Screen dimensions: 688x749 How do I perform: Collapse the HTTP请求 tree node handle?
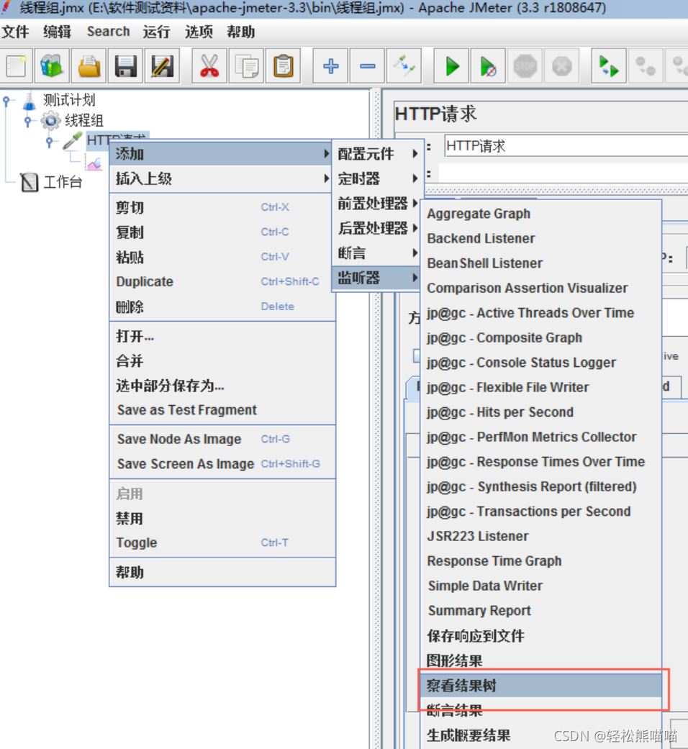pos(49,142)
